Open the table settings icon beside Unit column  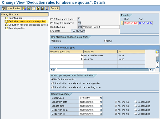click(157, 51)
